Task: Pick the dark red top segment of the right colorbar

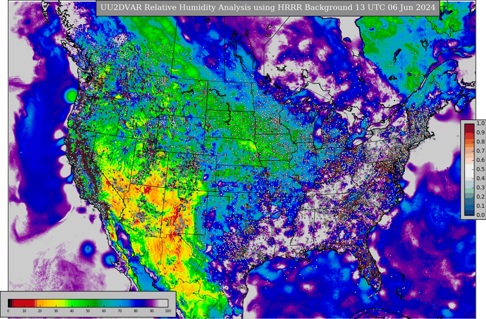Action: (x=469, y=128)
